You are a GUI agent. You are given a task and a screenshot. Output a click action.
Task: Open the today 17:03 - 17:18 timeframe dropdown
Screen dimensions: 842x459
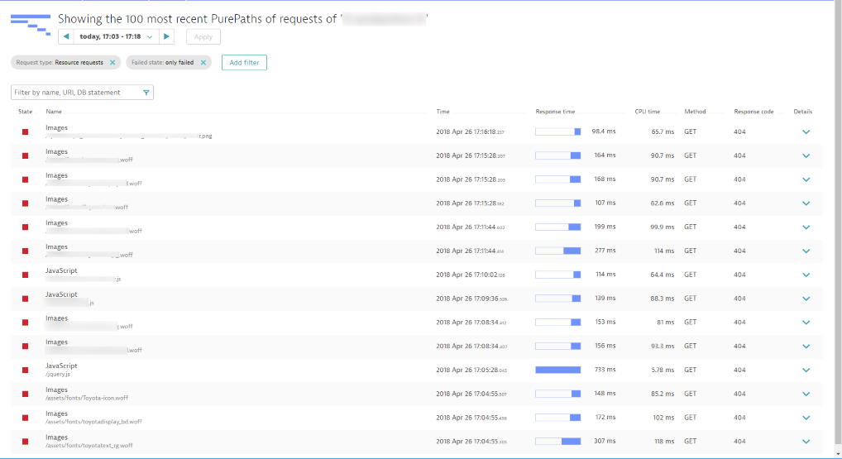(116, 36)
